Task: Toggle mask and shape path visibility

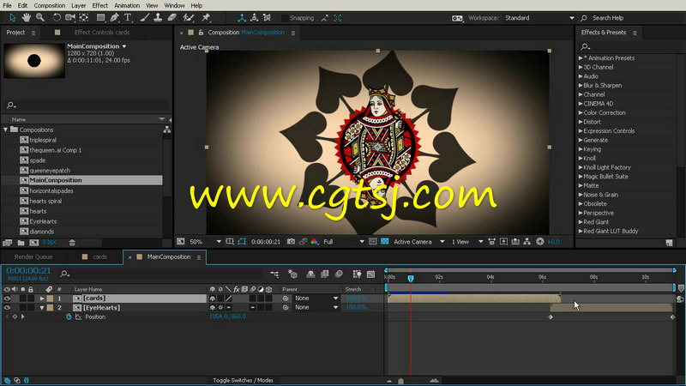Action: pyautogui.click(x=242, y=242)
